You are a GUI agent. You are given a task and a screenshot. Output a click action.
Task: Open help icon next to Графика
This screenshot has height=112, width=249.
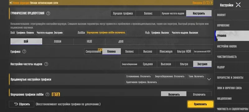[24, 51]
